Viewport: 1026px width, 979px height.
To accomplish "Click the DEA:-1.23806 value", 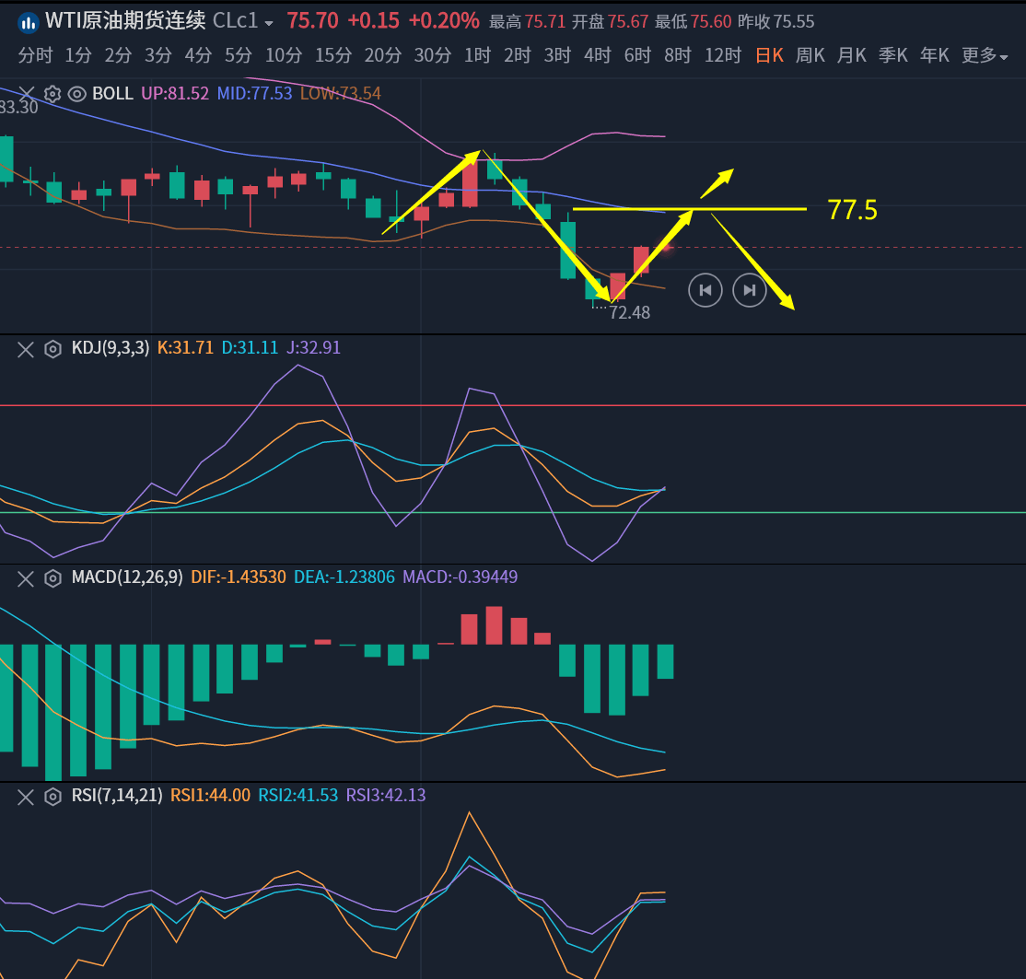I will (x=344, y=577).
